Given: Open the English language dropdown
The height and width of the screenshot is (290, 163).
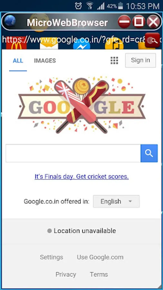Looking at the screenshot, I should pos(116,201).
